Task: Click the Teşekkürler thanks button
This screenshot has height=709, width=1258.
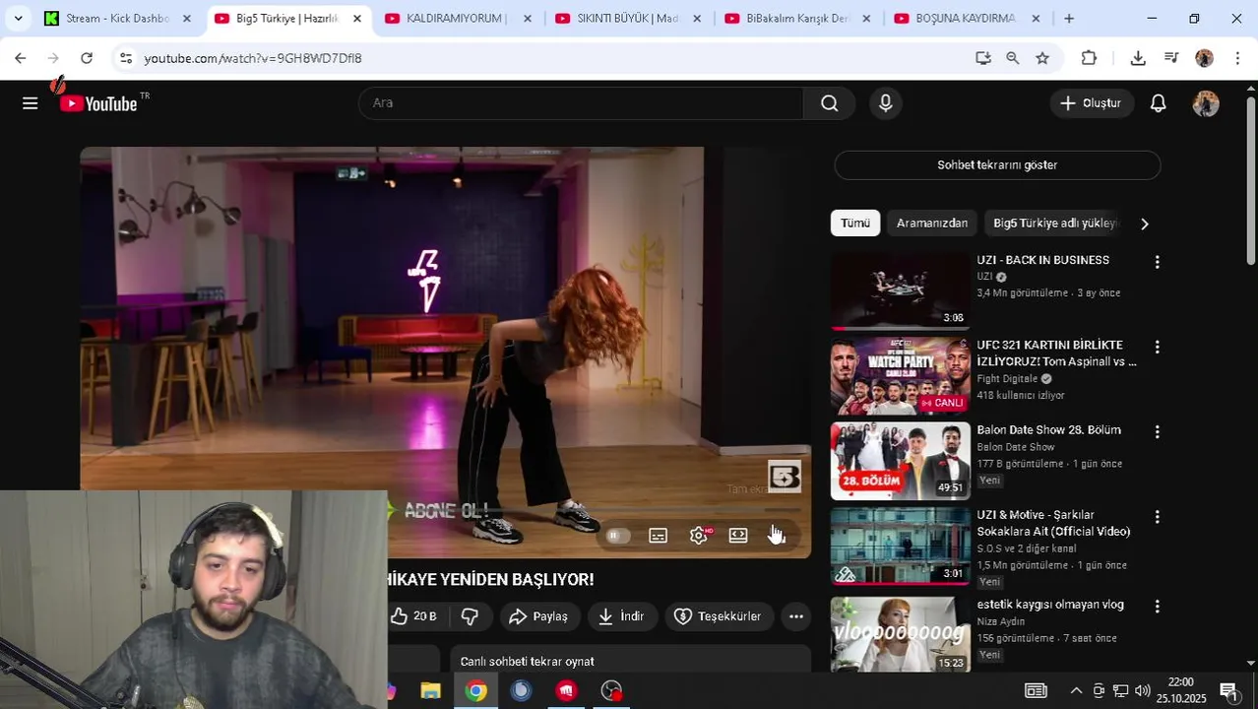Action: tap(719, 616)
